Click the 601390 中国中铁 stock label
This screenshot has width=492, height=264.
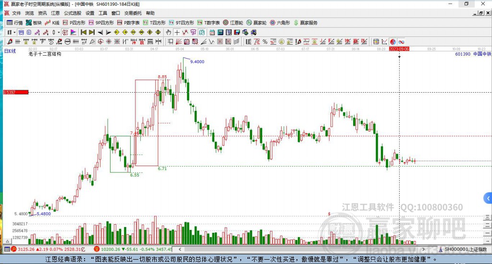[473, 54]
